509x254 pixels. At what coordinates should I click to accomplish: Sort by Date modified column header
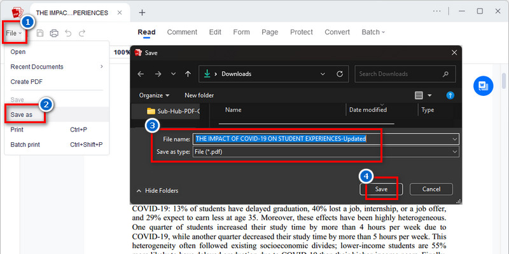368,110
